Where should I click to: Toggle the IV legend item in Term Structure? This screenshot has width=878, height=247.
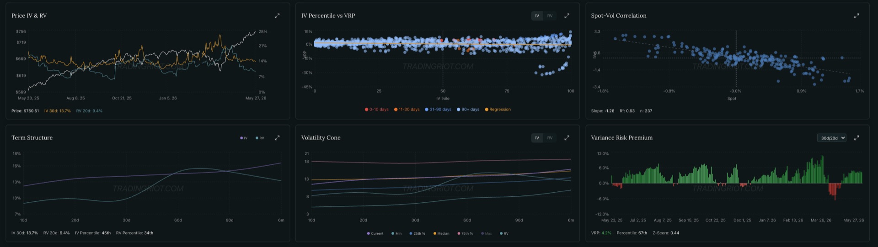point(244,138)
